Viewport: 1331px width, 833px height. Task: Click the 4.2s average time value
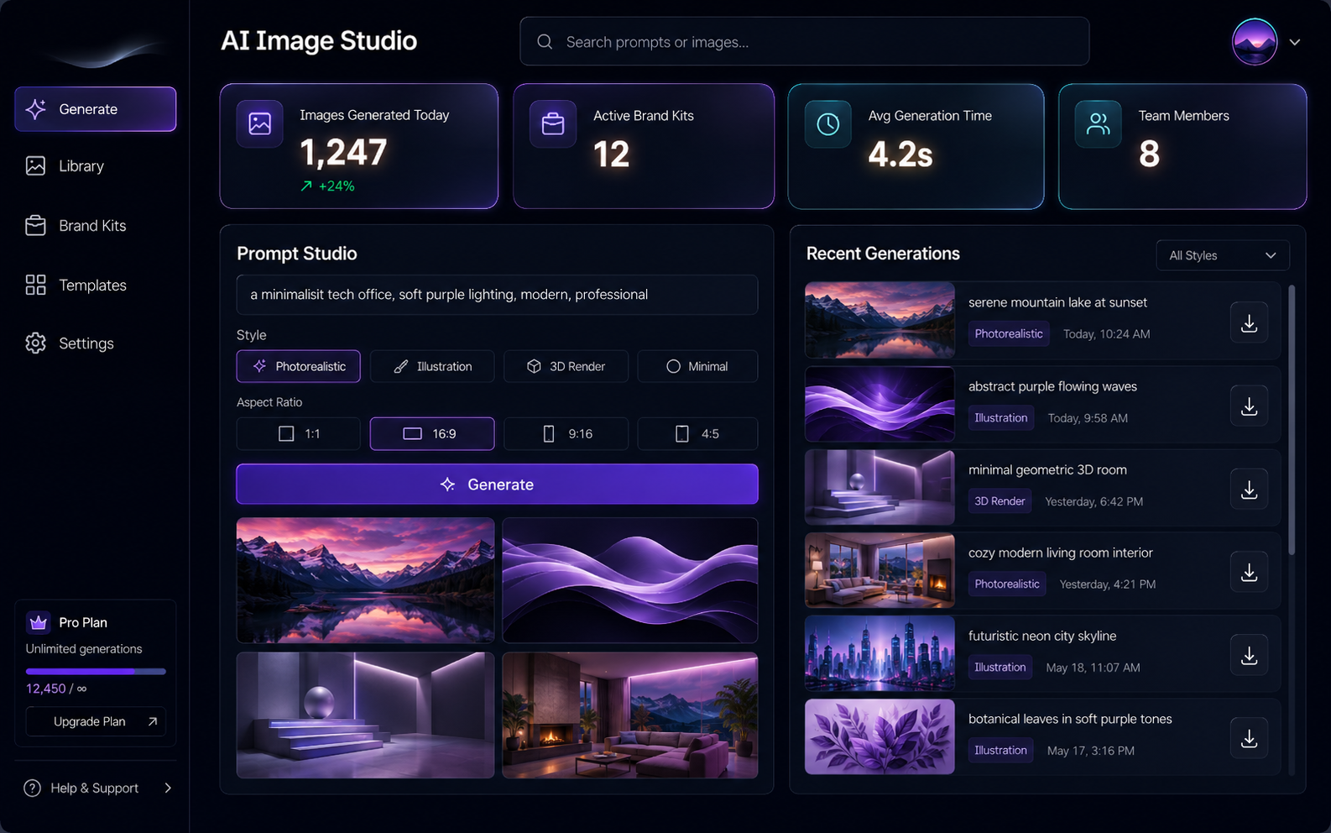point(900,155)
